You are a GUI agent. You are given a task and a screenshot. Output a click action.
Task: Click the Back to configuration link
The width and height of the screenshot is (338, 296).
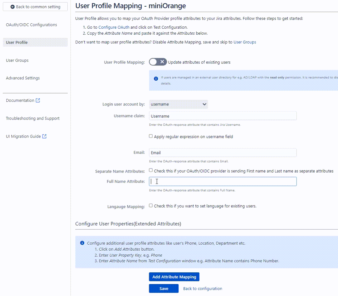(203, 288)
